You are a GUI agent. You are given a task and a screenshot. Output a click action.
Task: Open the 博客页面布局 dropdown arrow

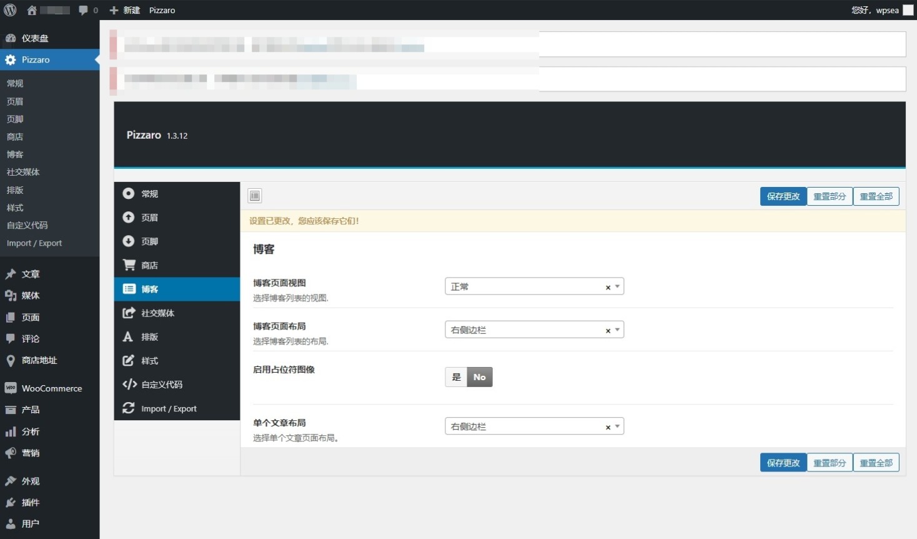617,330
